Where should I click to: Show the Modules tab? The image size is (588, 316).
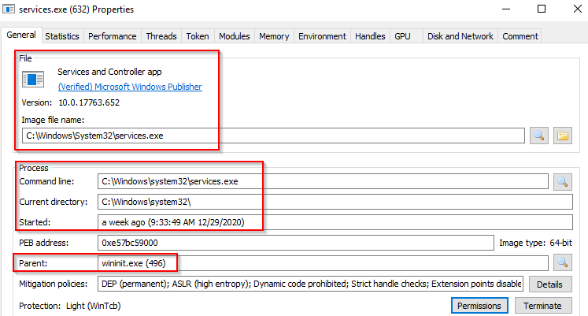(234, 36)
